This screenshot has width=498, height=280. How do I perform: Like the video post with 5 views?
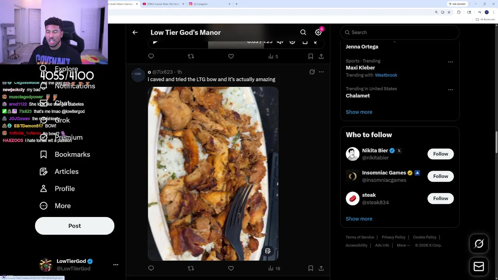point(231,56)
